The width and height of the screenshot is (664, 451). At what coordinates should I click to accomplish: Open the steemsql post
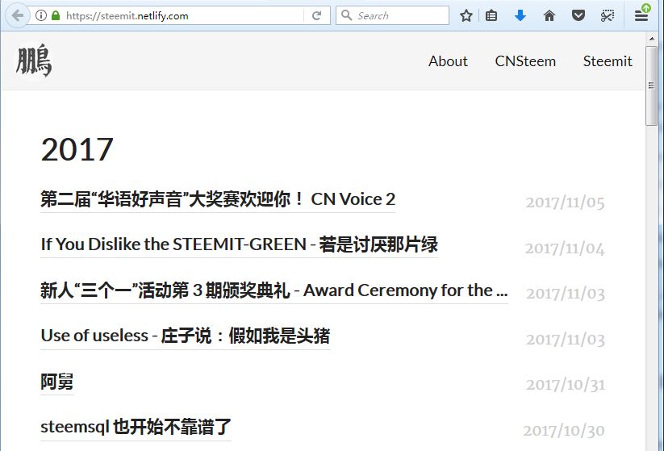[136, 427]
